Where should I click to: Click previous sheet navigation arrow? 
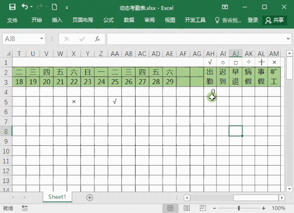(13, 197)
